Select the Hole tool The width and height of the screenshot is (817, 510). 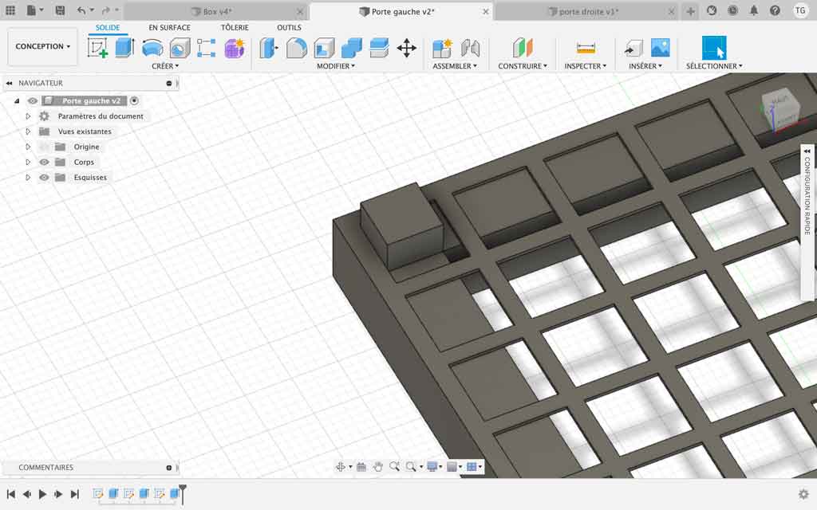(180, 49)
